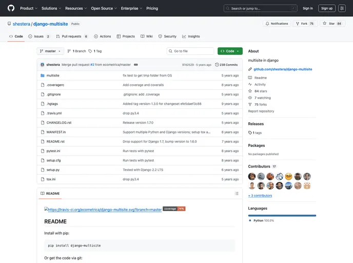Open github.com/shestera/django-multisite About link
Image resolution: width=353 pixels, height=263 pixels.
[x=283, y=69]
